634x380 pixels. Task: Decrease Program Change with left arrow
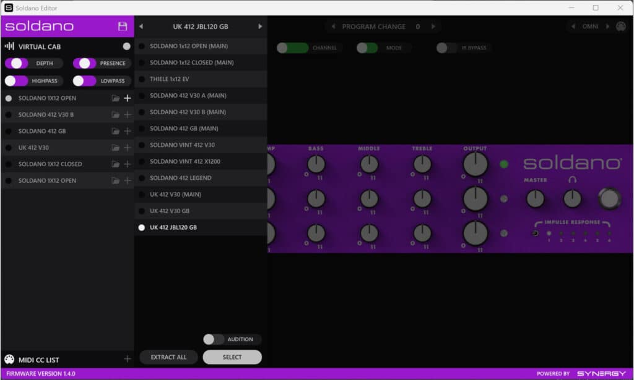pos(333,26)
